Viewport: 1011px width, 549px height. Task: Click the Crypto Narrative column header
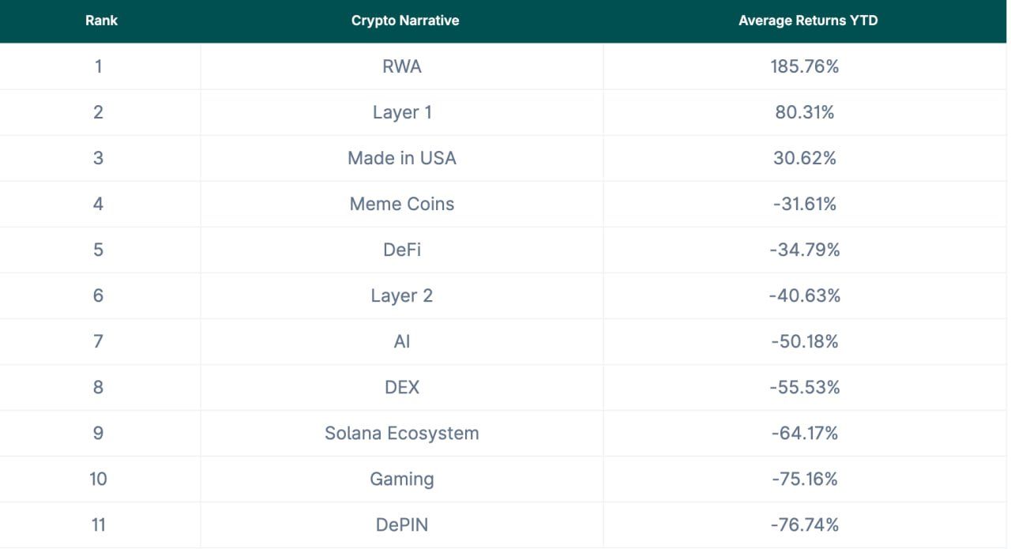404,21
